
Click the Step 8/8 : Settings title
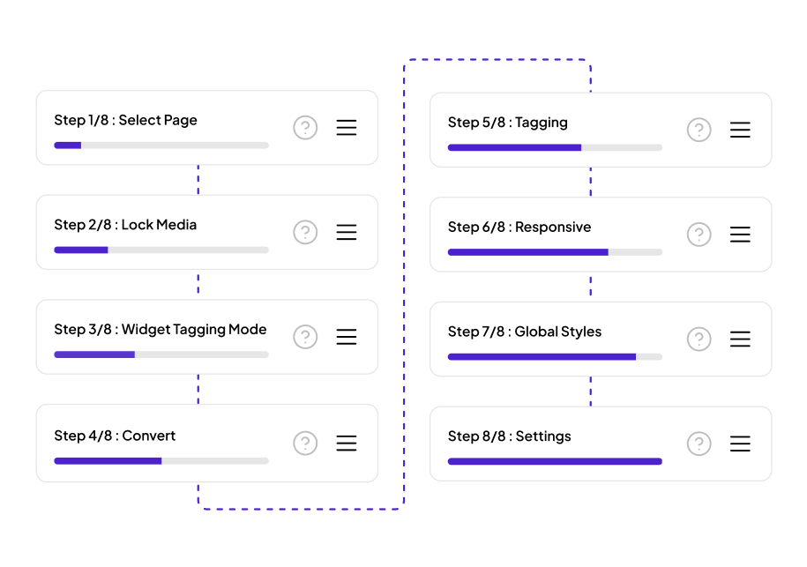click(510, 436)
